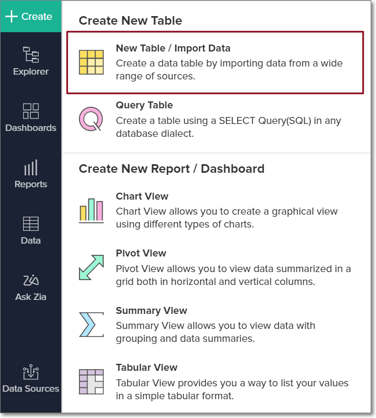
Task: Open the Explorer sidebar icon
Action: click(31, 55)
